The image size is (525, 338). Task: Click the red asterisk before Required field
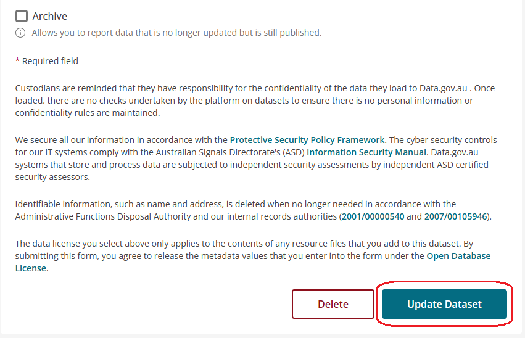tap(17, 61)
